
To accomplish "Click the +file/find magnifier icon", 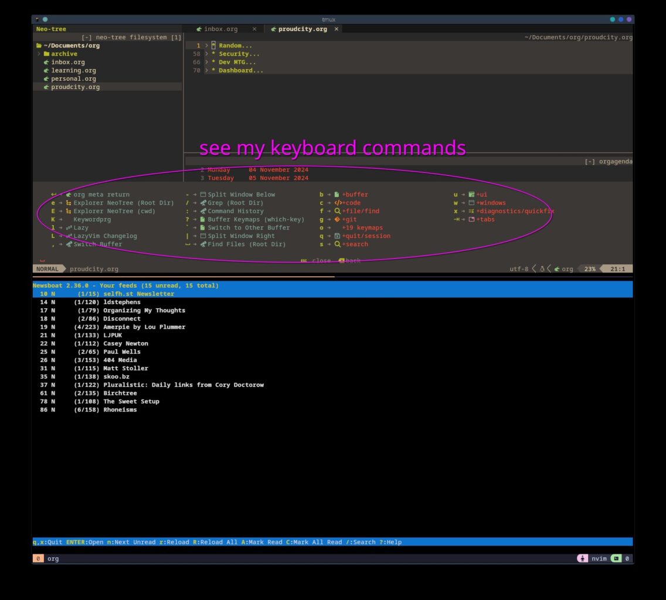I will click(337, 211).
